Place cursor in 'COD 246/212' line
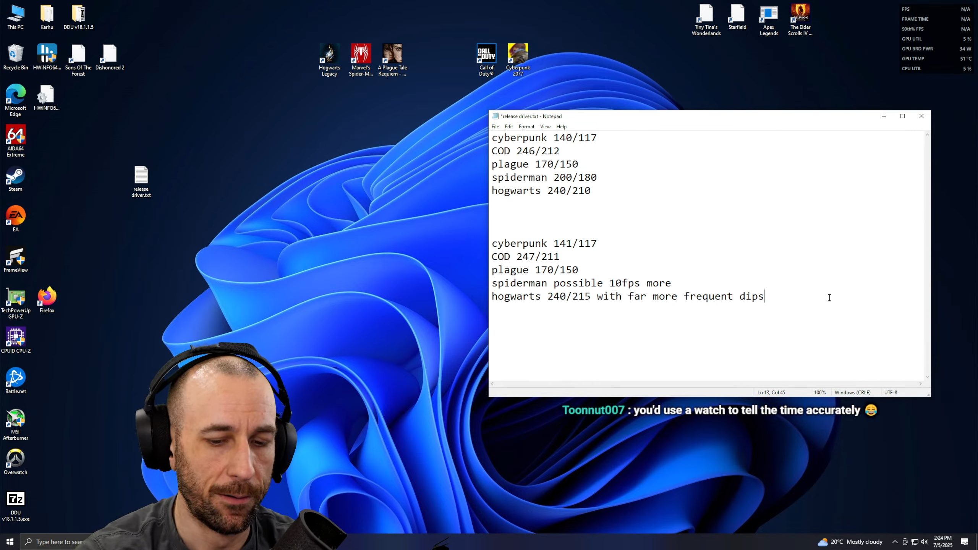 525,151
